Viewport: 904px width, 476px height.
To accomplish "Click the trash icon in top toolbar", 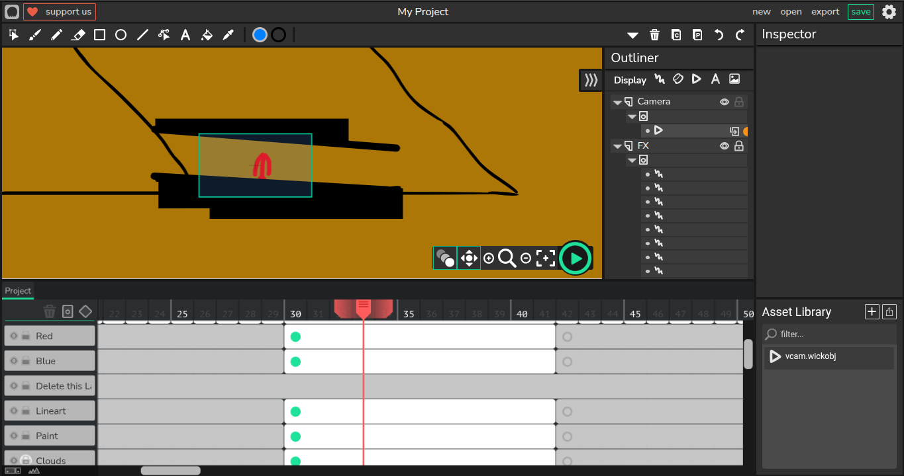I will coord(654,35).
